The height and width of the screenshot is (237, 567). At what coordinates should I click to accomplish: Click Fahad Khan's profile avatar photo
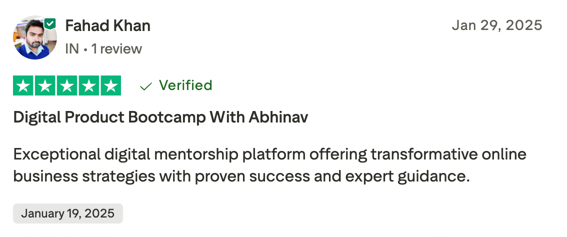point(34,38)
